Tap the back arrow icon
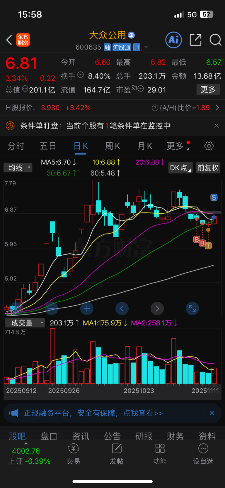The height and width of the screenshot is (488, 225). (x=9, y=40)
